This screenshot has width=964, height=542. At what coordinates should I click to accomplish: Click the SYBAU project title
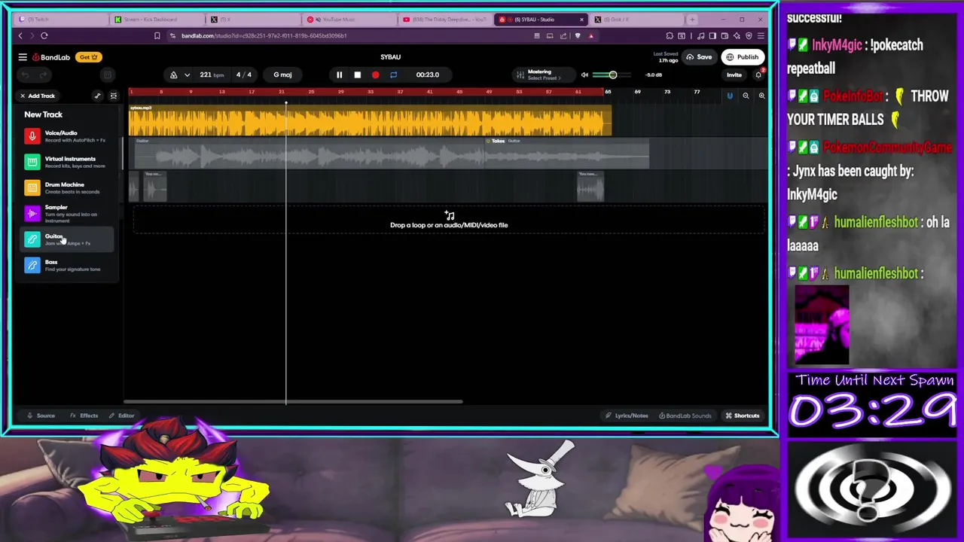coord(390,57)
